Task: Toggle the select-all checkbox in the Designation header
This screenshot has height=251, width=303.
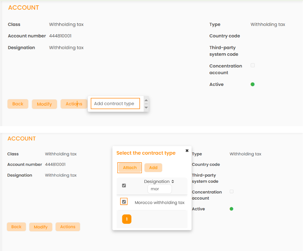Action: (124, 186)
